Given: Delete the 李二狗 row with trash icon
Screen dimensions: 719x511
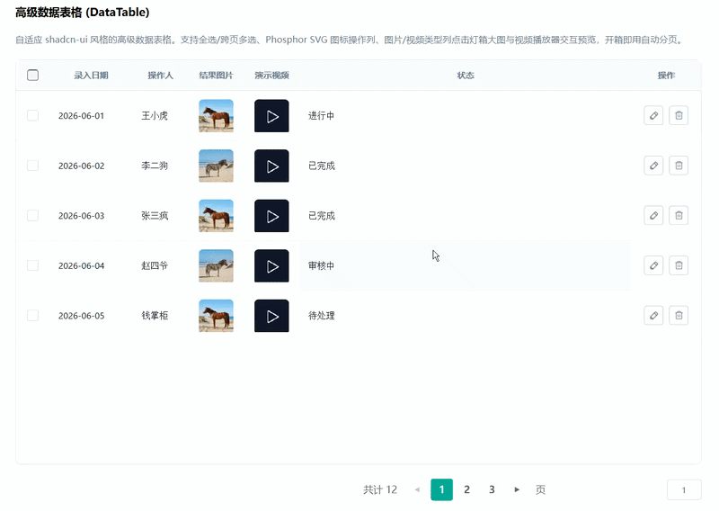Looking at the screenshot, I should pos(679,166).
